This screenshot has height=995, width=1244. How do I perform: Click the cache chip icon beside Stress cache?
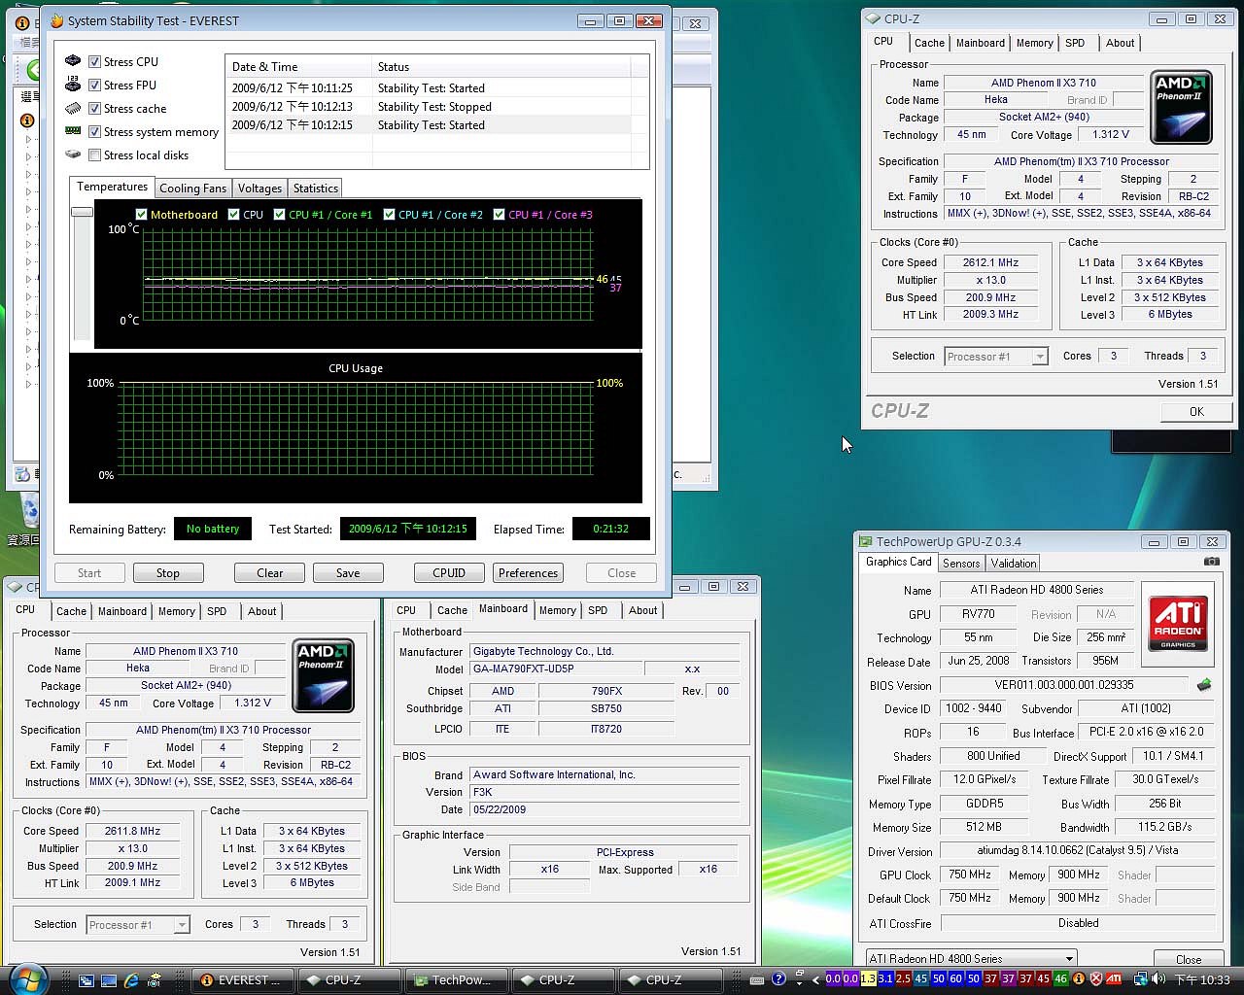click(73, 108)
